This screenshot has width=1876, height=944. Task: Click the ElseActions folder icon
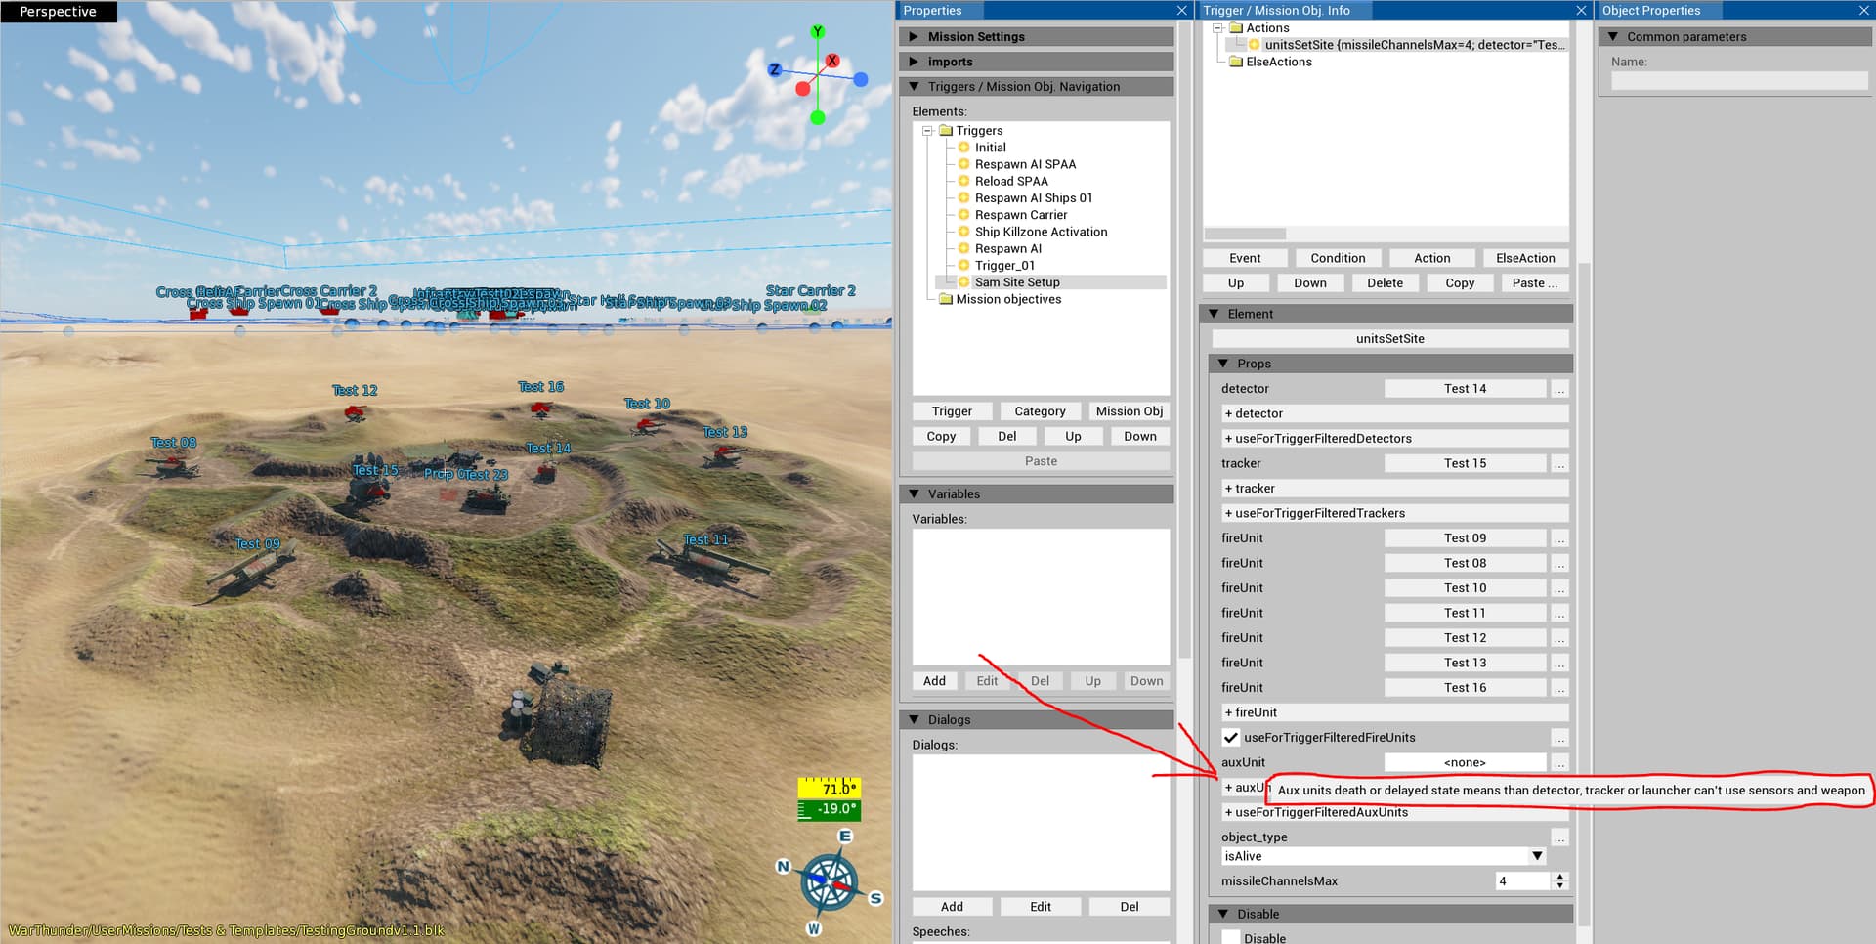coord(1235,62)
